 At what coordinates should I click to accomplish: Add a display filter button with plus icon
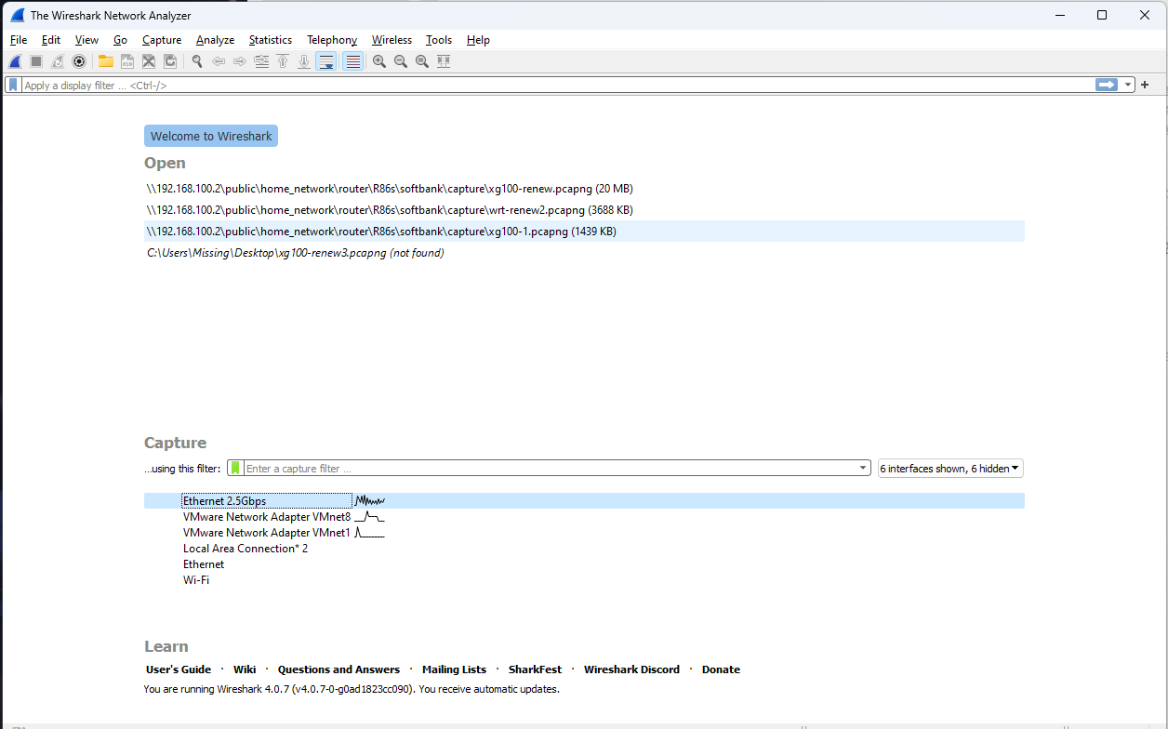tap(1145, 85)
